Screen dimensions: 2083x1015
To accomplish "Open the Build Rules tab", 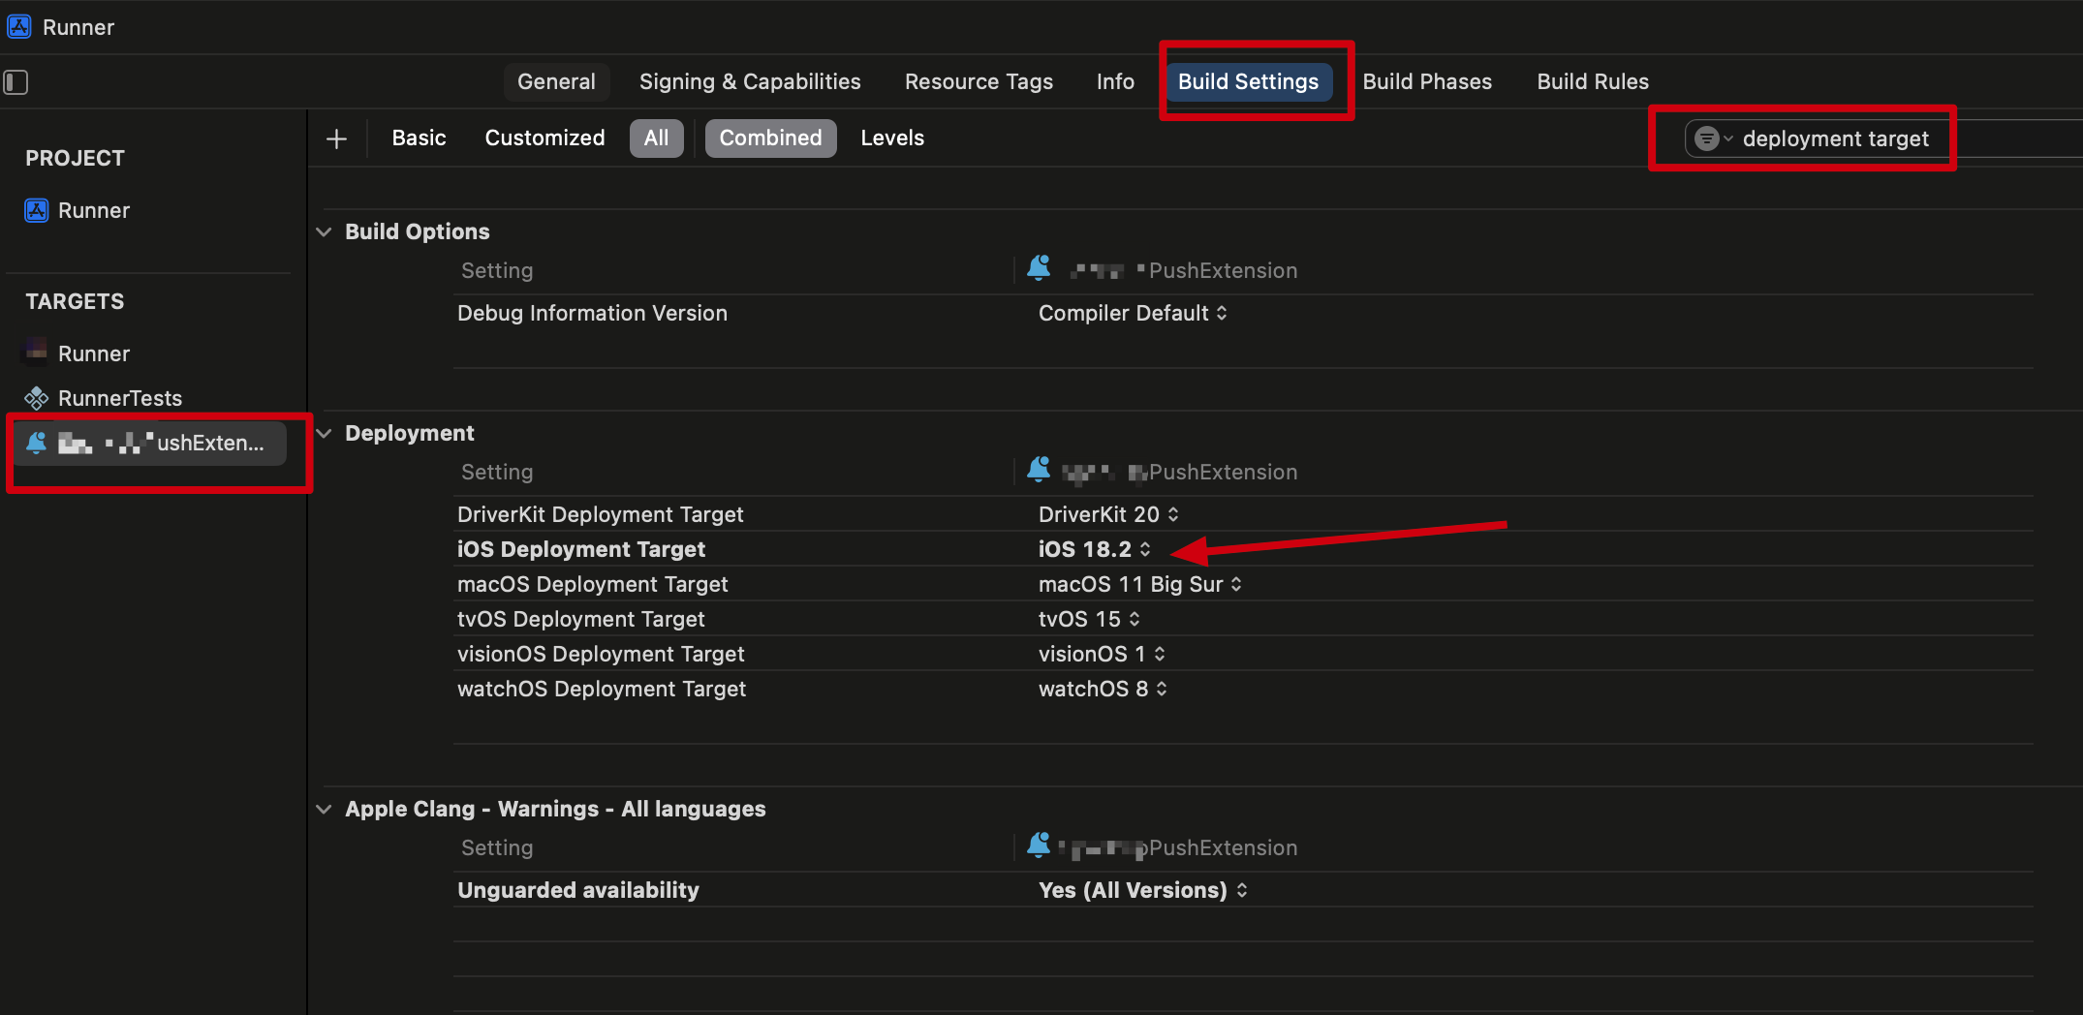I will [x=1593, y=81].
